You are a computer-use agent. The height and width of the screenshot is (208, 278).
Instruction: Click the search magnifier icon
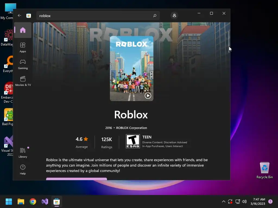155,15
